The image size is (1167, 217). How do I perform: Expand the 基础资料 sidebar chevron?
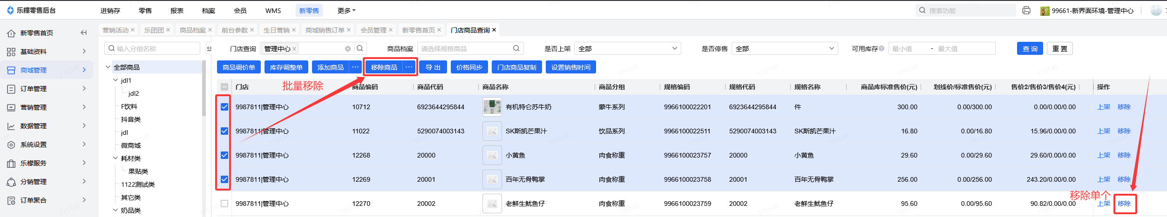pyautogui.click(x=84, y=51)
